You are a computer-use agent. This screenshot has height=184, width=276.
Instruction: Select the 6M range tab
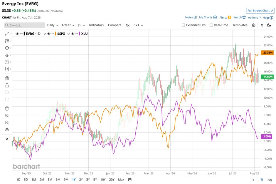tap(58, 180)
